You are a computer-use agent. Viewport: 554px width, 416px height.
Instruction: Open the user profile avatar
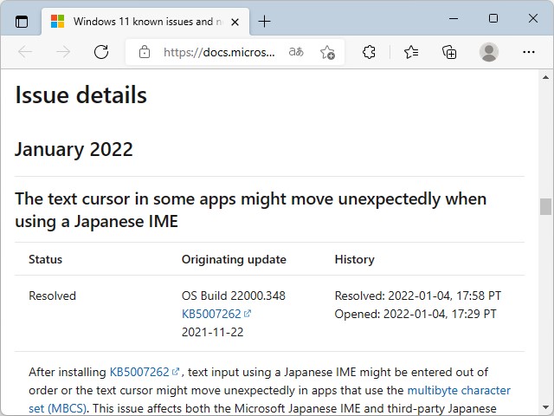(x=489, y=52)
